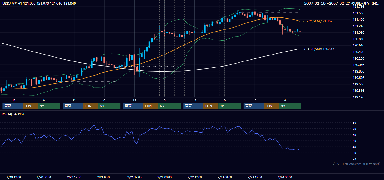Click price axis label 121.596
The height and width of the screenshot is (180, 384).
pos(358,13)
